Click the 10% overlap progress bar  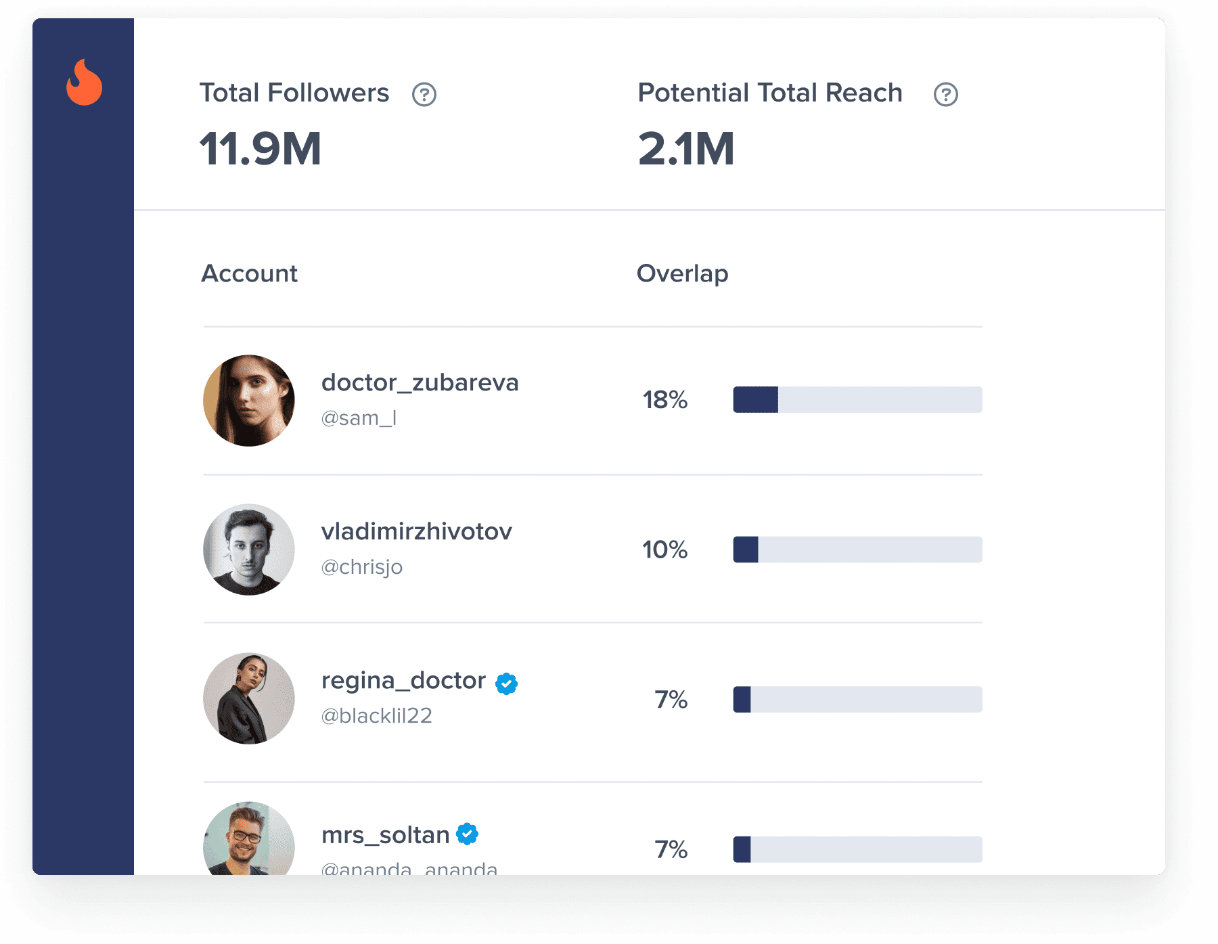click(857, 549)
